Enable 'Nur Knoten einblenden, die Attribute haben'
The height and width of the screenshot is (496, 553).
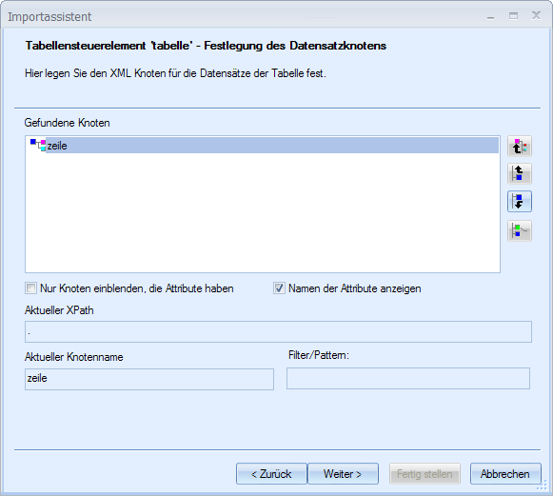31,288
